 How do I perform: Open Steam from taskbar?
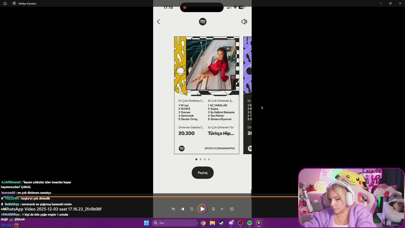(x=221, y=223)
